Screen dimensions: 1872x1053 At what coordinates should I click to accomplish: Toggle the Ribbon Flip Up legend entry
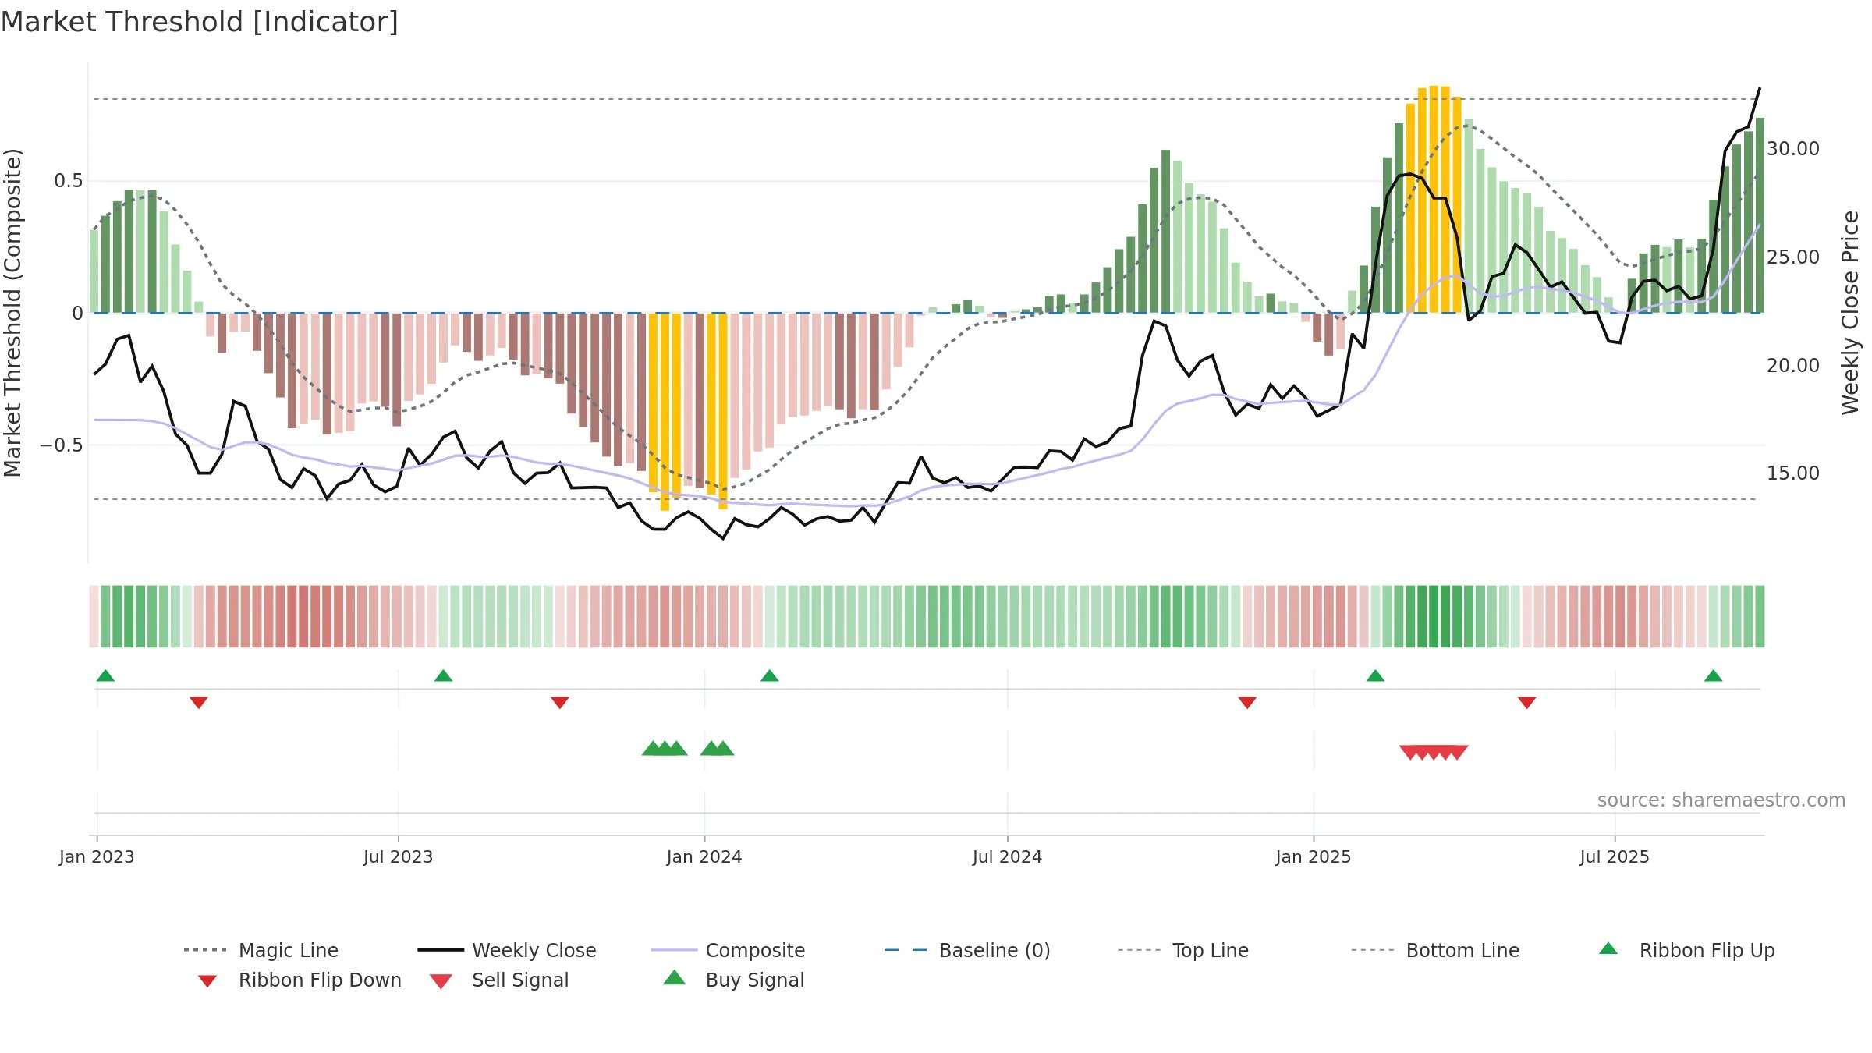pyautogui.click(x=1686, y=950)
